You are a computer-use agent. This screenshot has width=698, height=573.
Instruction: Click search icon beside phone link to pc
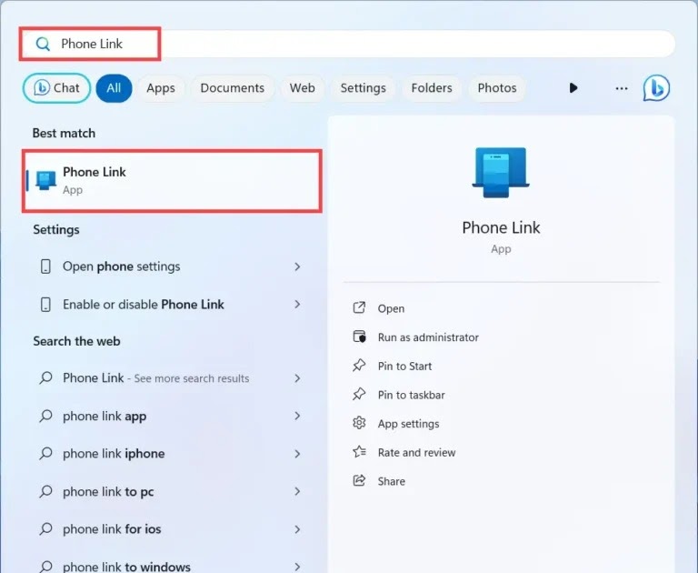click(45, 491)
